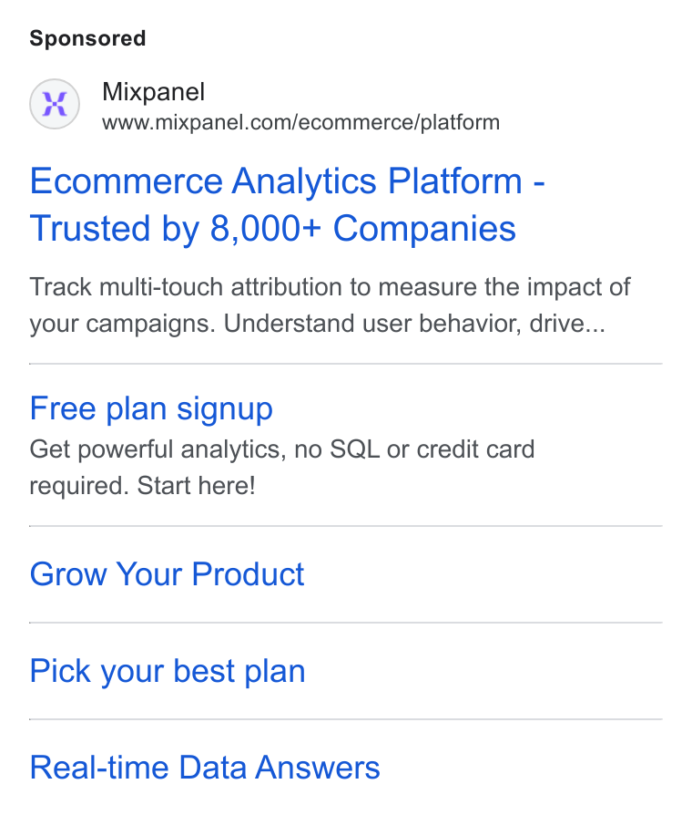
Task: Click '8,000+' in the ad headline
Action: click(265, 229)
